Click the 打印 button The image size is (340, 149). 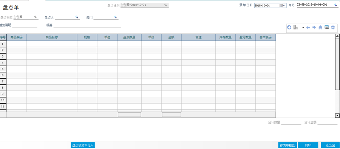(308, 145)
